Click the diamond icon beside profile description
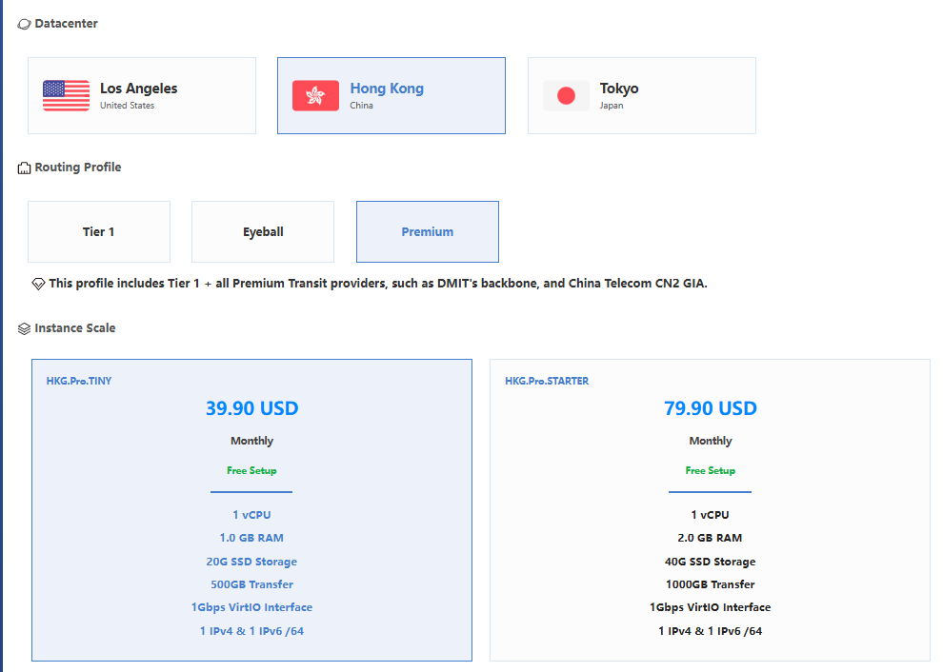Image resolution: width=943 pixels, height=672 pixels. point(38,284)
